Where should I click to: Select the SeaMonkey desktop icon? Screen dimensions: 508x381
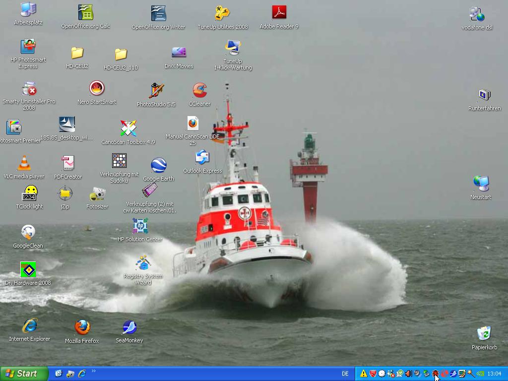tap(129, 327)
